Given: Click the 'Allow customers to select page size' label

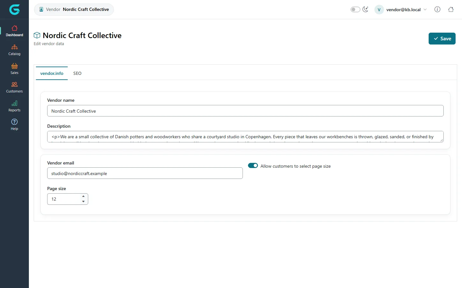Looking at the screenshot, I should [295, 166].
